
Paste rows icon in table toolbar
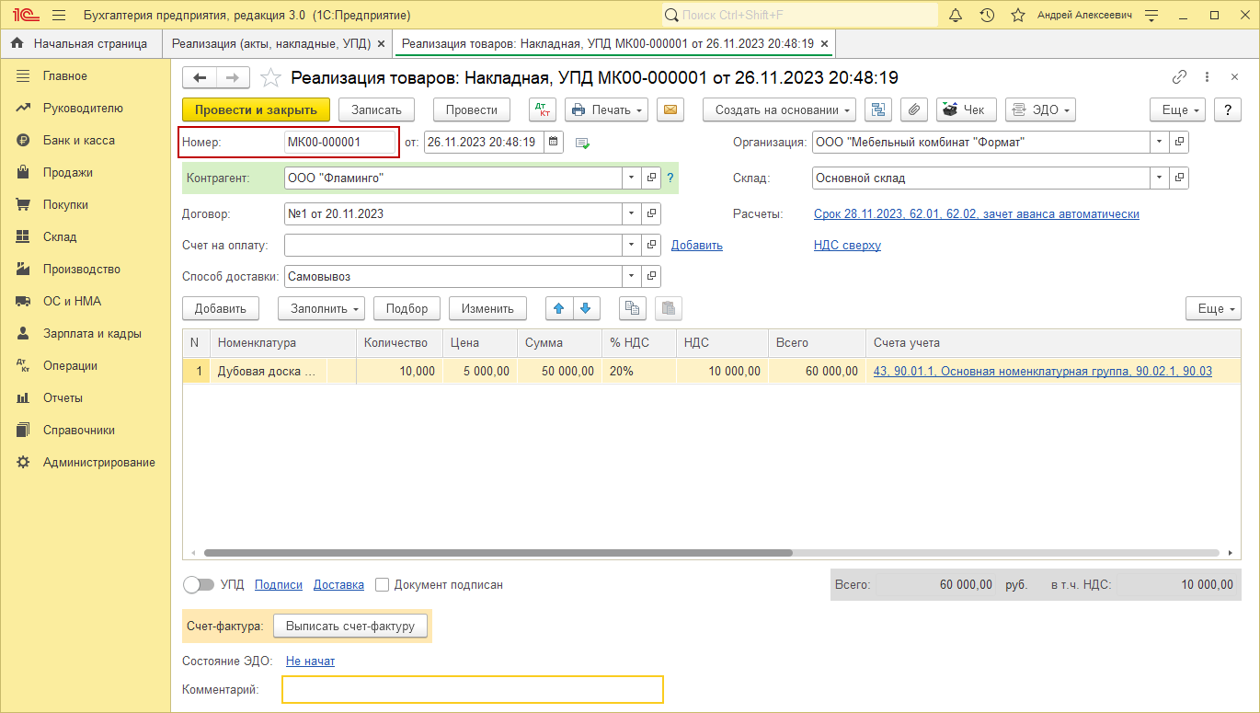tap(669, 308)
